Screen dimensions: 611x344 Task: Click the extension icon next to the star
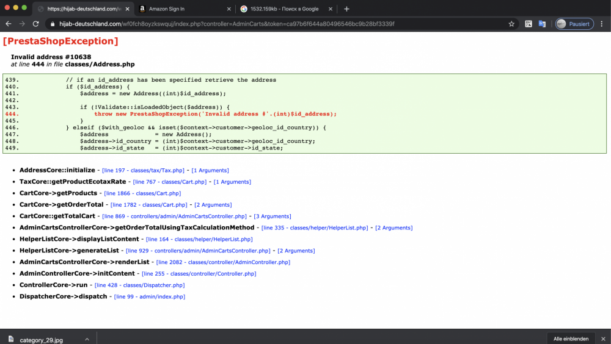coord(528,24)
